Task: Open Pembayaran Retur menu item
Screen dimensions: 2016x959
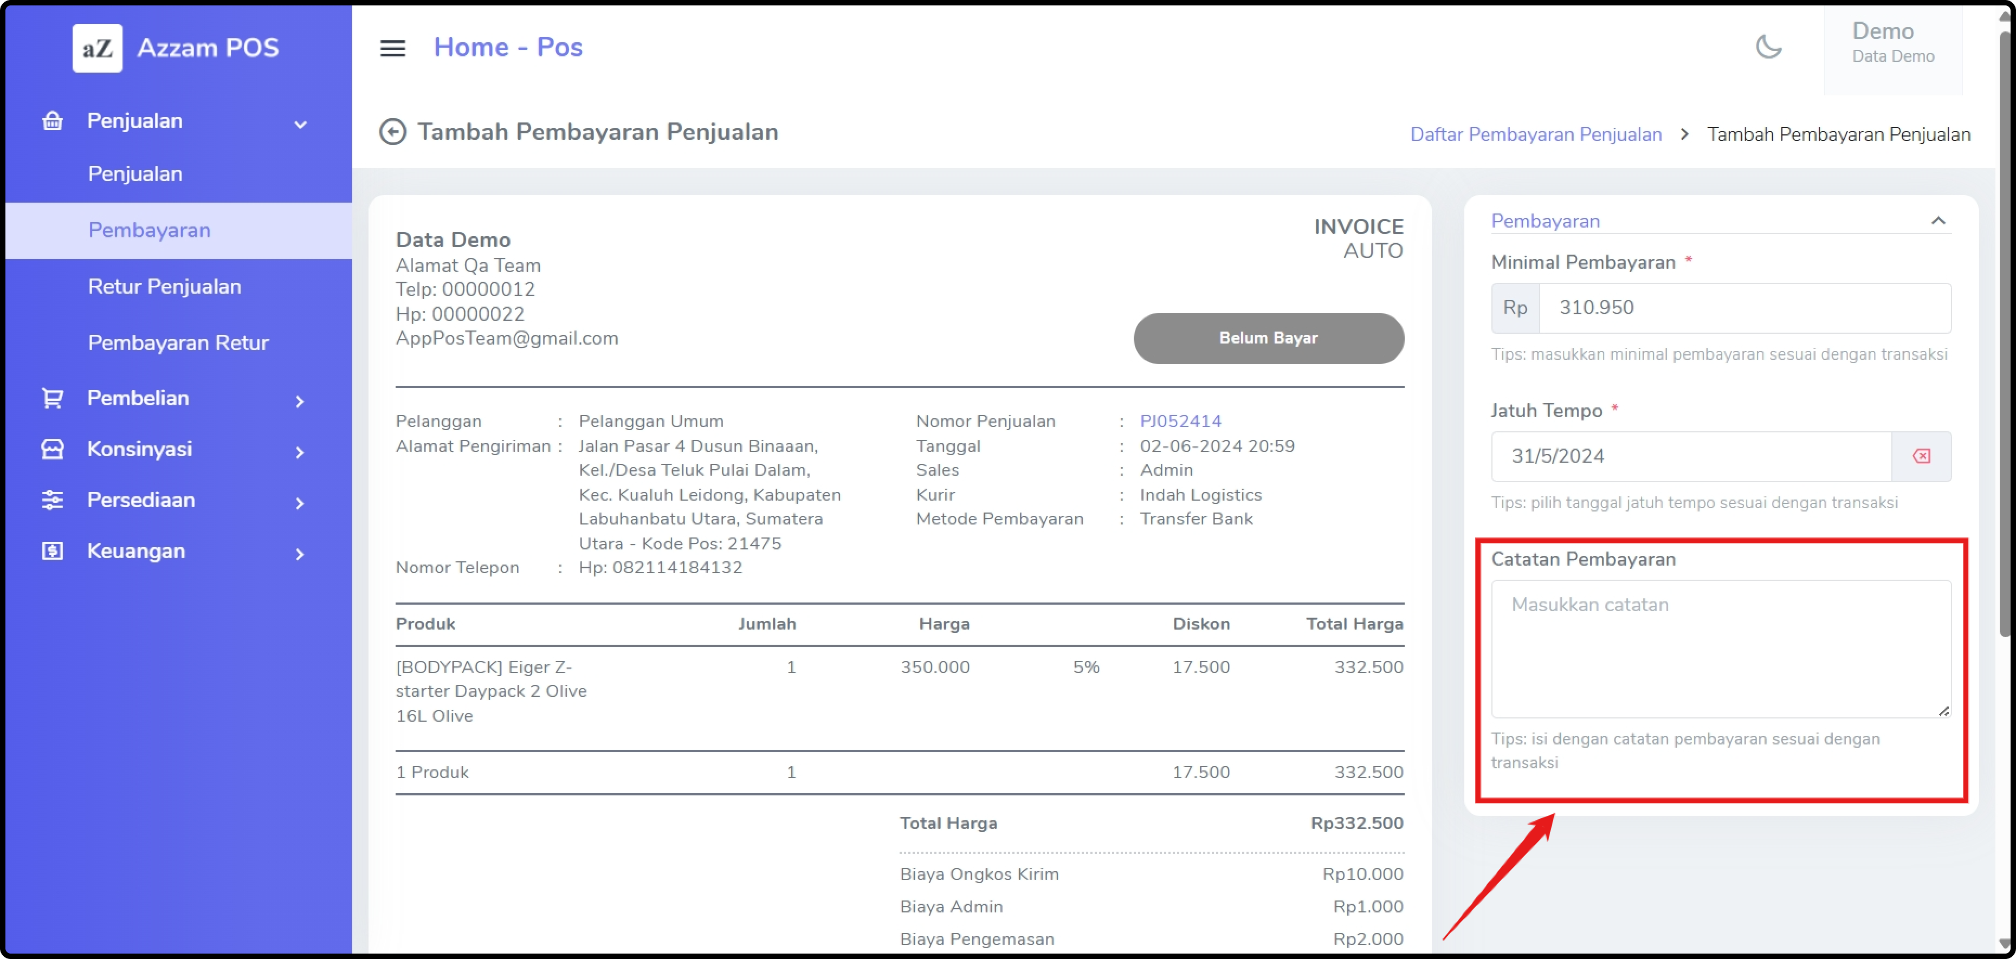Action: click(178, 342)
